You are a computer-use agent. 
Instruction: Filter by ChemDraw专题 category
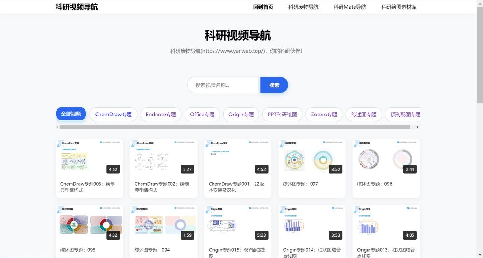113,115
